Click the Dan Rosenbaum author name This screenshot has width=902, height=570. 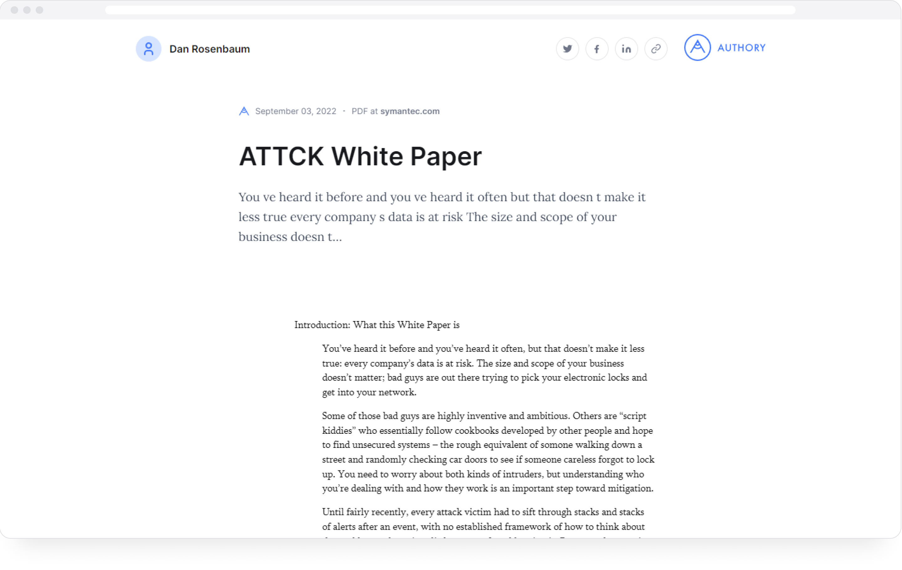210,49
